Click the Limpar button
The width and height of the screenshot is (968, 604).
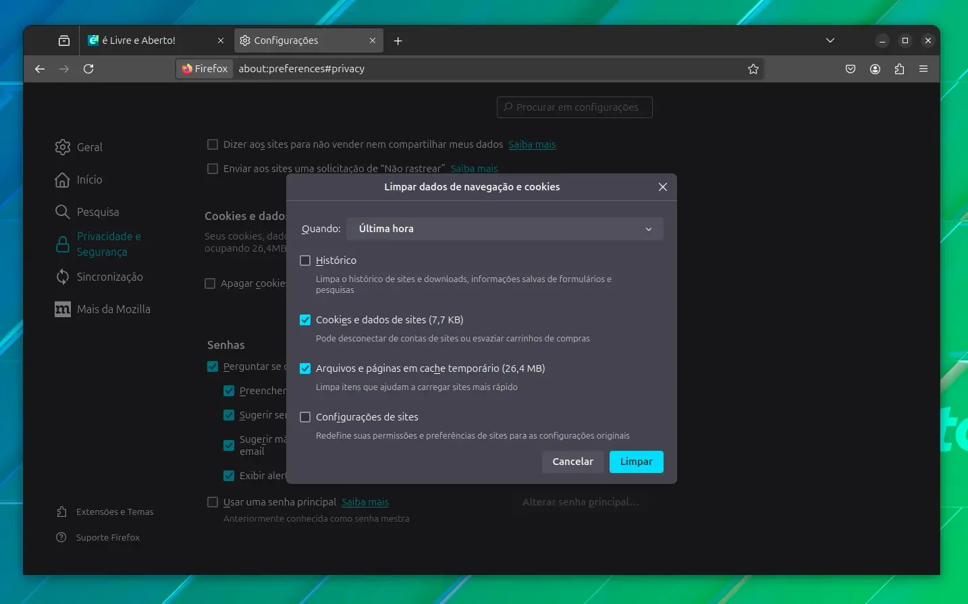click(x=637, y=462)
